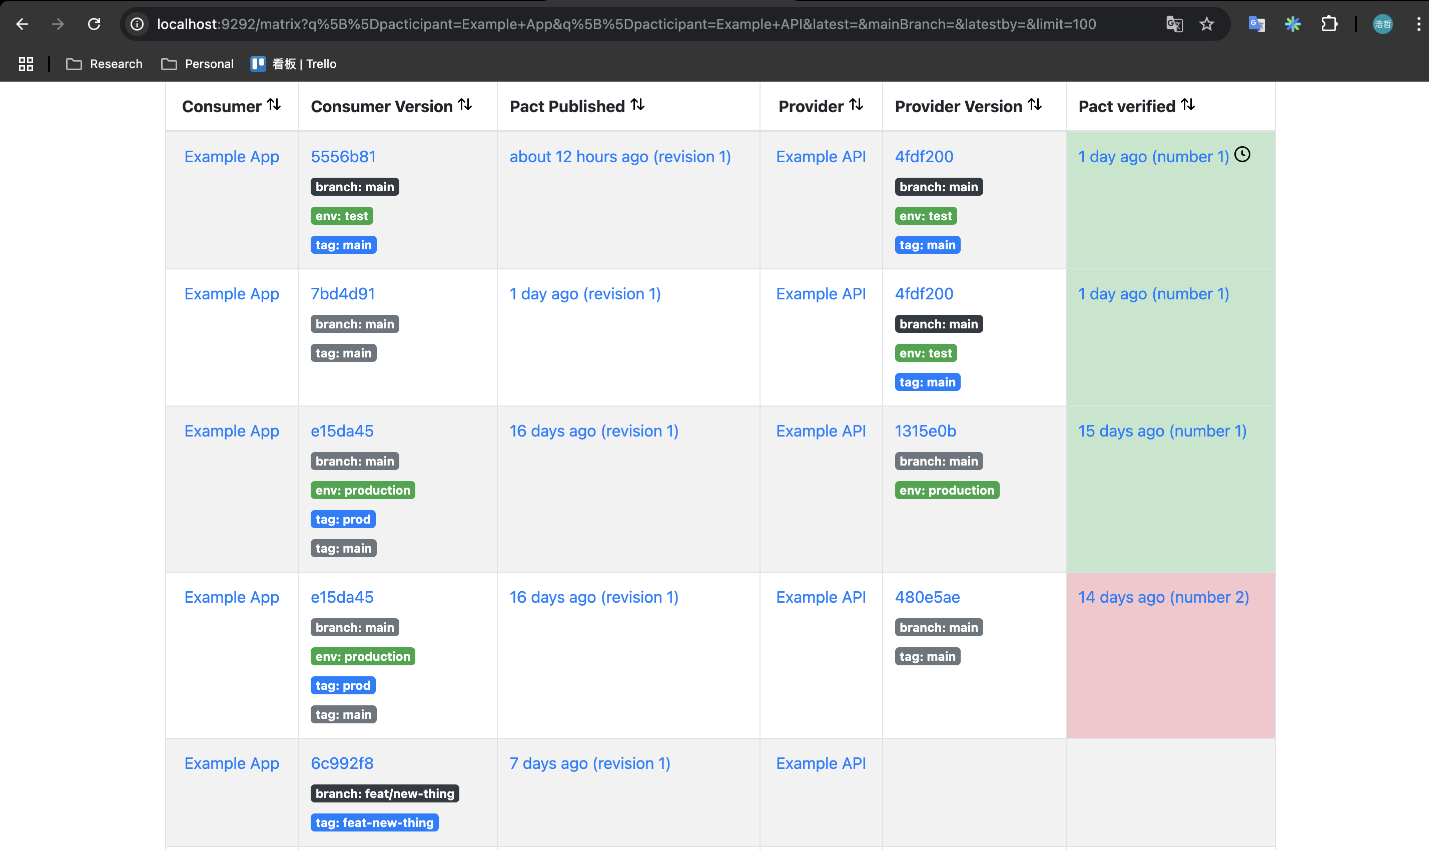The image size is (1429, 850).
Task: Open failed '14 days ago (number 2)' verification
Action: click(x=1163, y=597)
